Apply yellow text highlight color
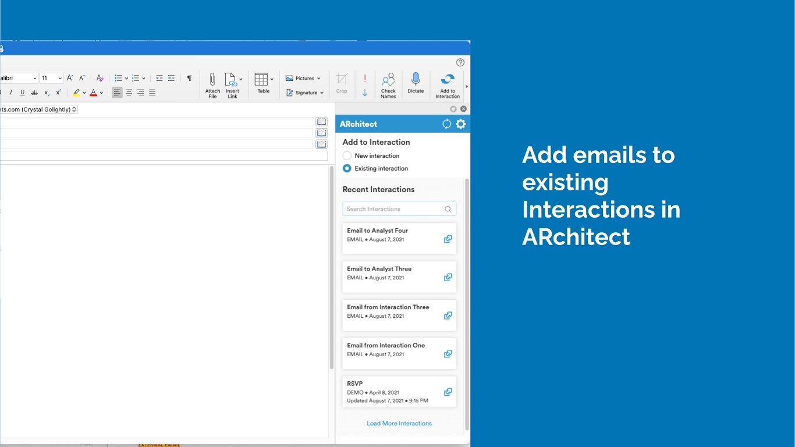Screen dimensions: 795x447 pos(76,93)
